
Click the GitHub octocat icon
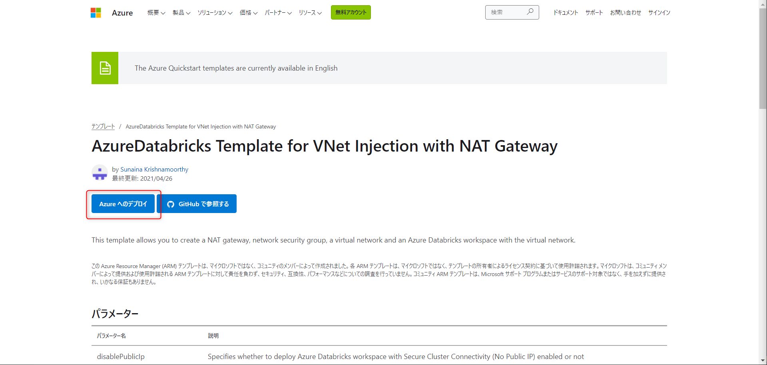click(x=171, y=204)
